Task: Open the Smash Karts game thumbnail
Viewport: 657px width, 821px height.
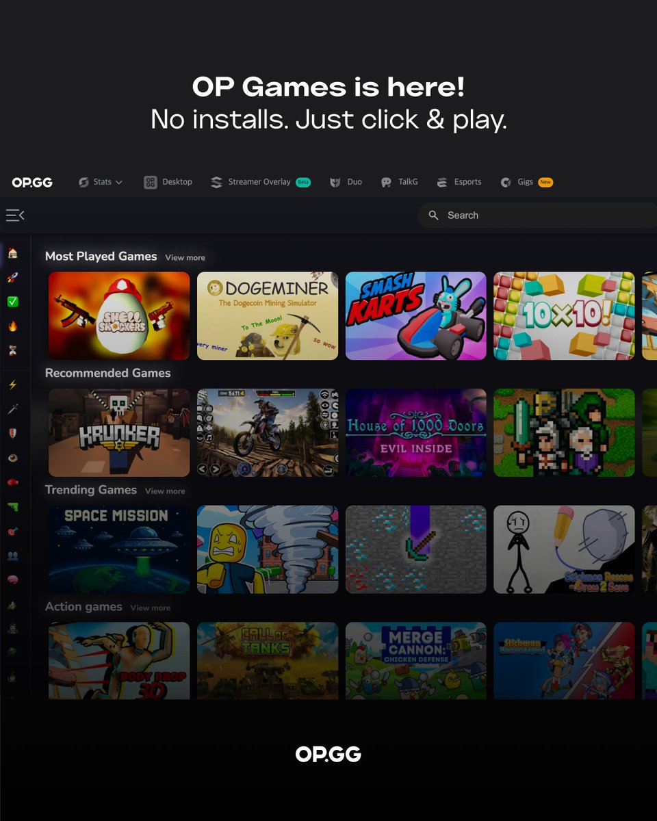Action: tap(416, 316)
